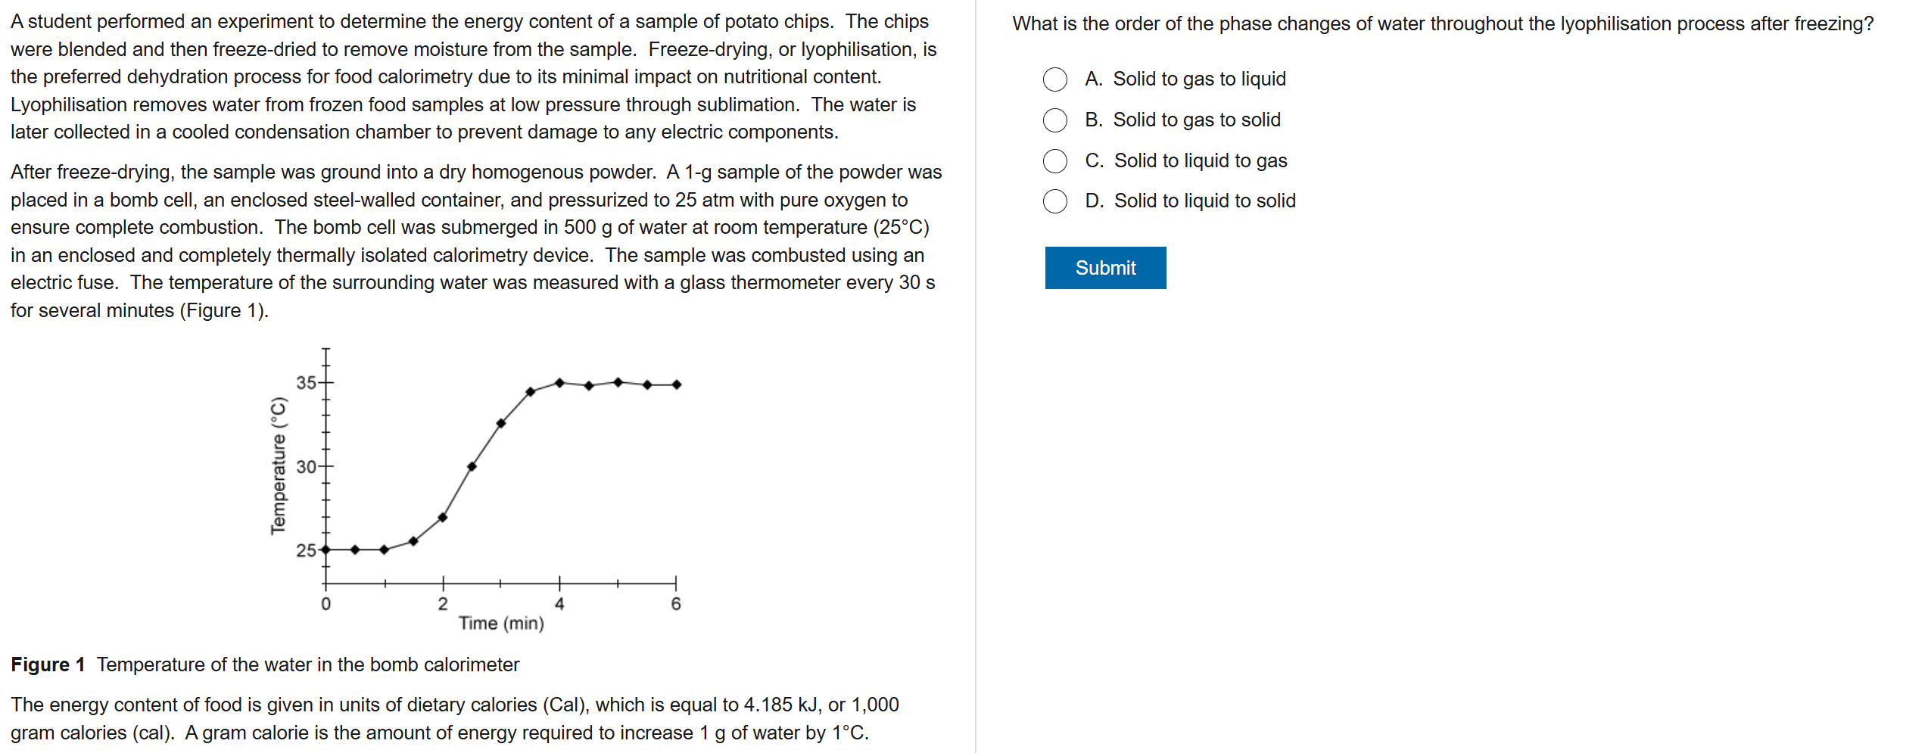The image size is (1928, 753).
Task: Click the "Solid to gas to liquid" answer text
Action: coord(1199,79)
